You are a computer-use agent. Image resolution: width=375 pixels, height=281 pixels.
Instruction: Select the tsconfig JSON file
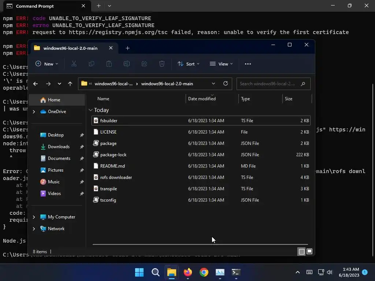click(201, 200)
